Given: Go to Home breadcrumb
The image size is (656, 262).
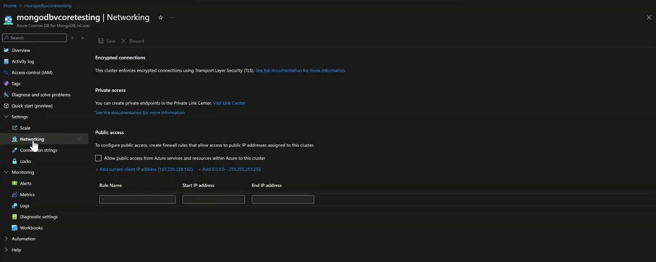Looking at the screenshot, I should point(10,5).
